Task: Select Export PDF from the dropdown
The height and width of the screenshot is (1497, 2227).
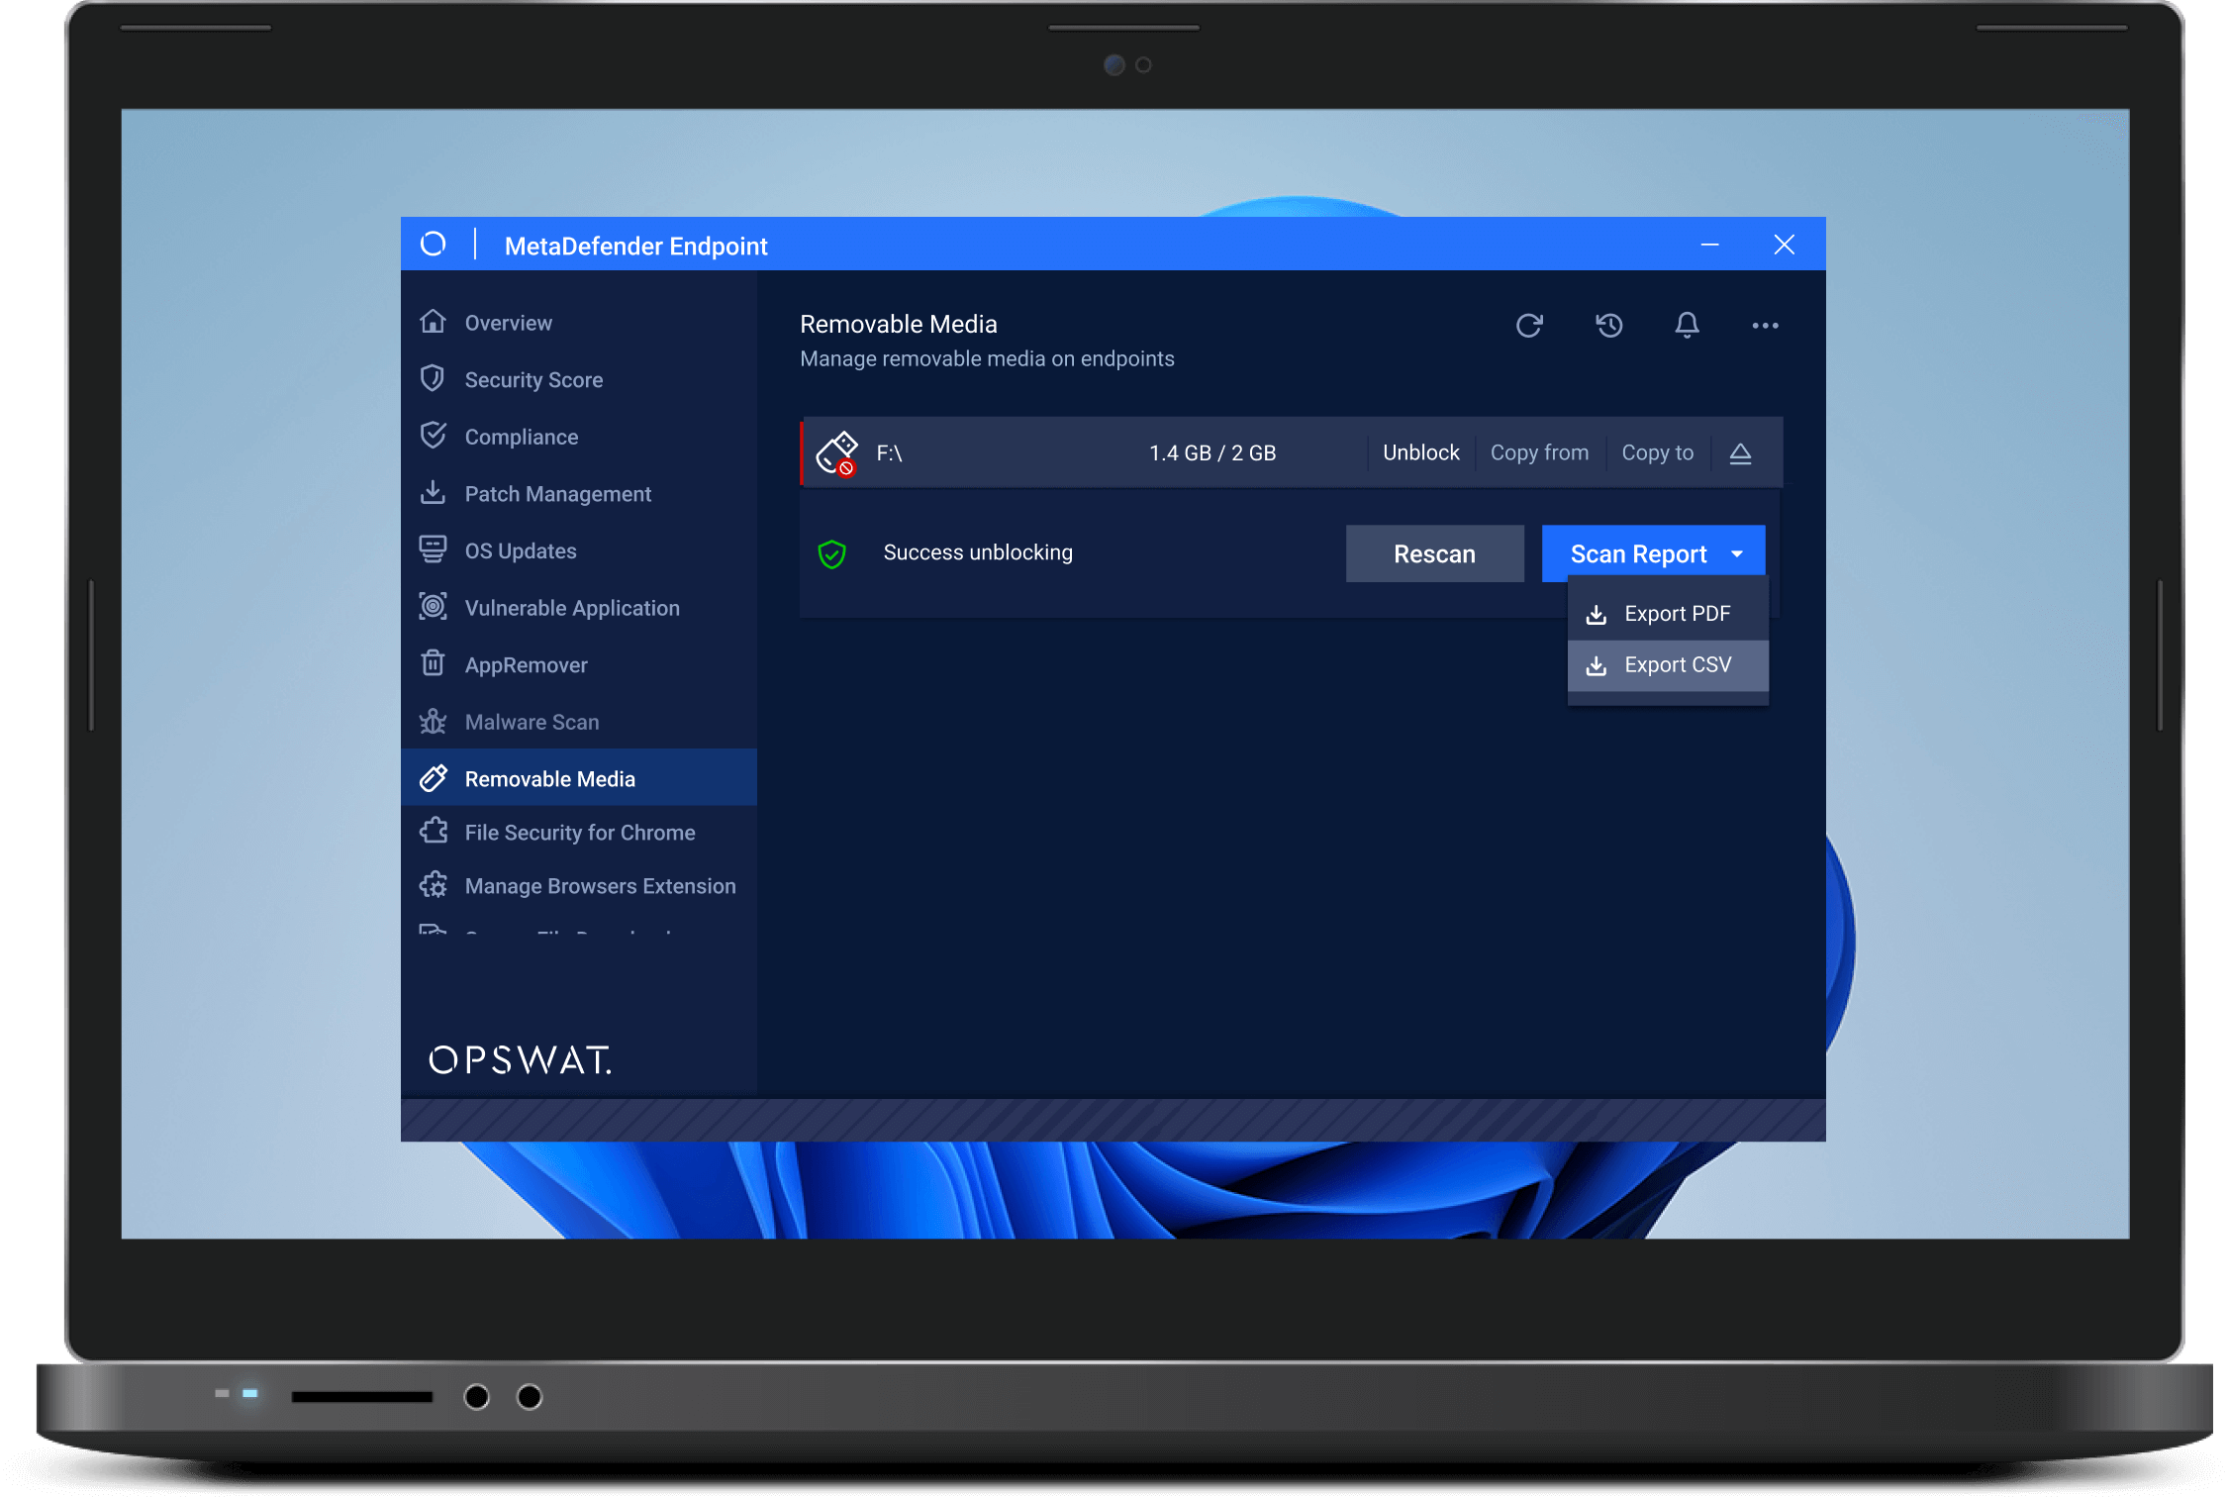Action: pyautogui.click(x=1677, y=614)
